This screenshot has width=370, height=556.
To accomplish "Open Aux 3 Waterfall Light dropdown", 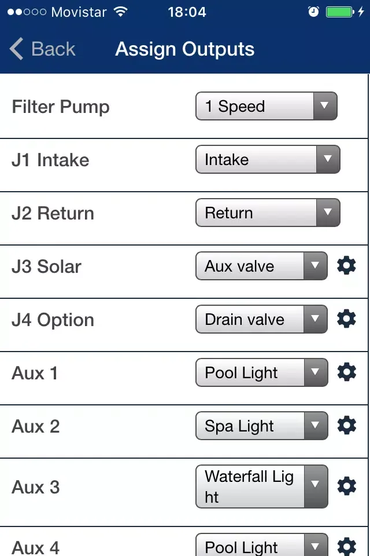I will (262, 487).
